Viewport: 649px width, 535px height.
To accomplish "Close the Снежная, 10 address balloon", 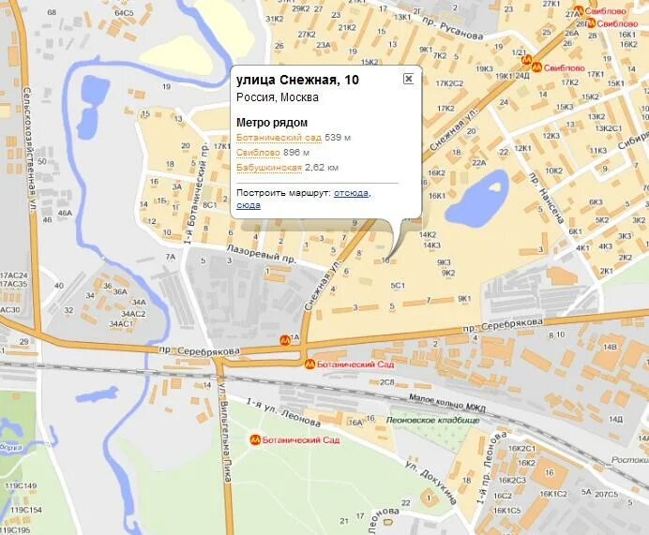I will (x=409, y=79).
